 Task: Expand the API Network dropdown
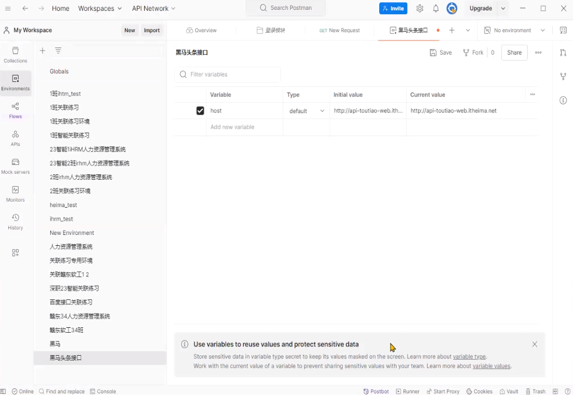153,8
